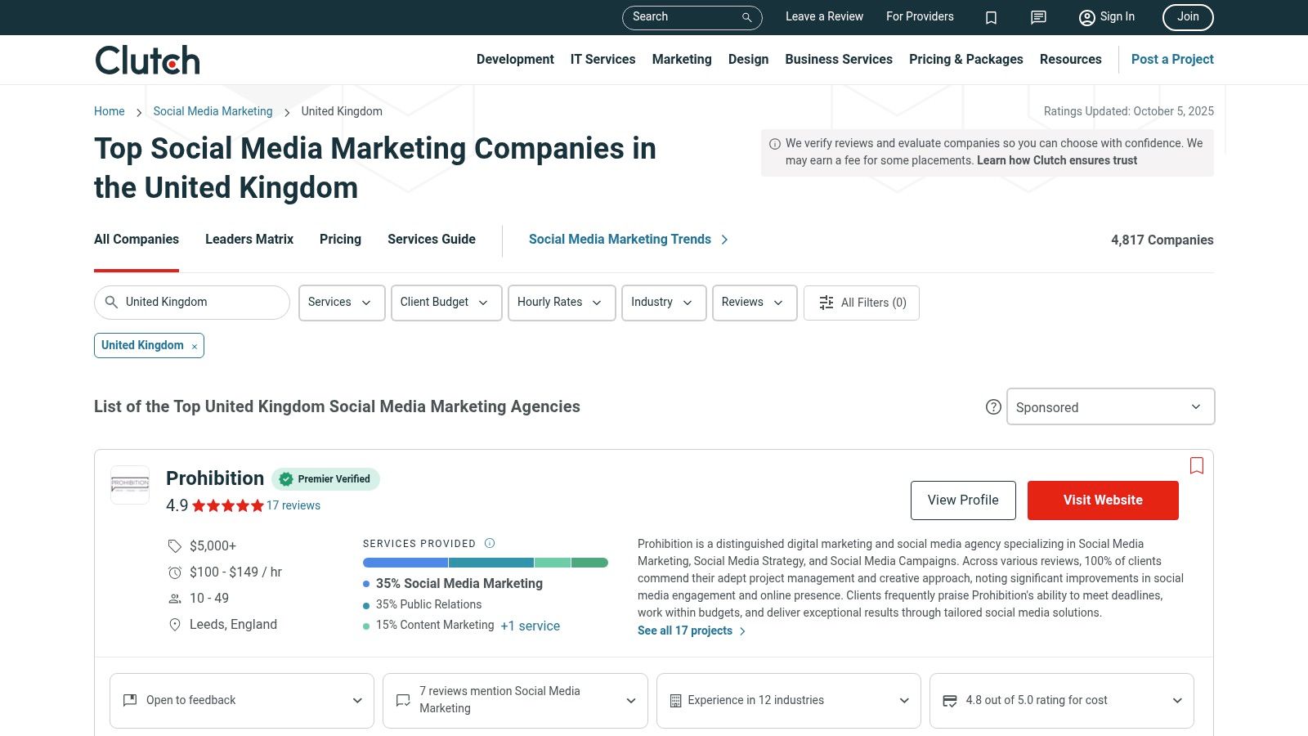Open the messages icon in header
The height and width of the screenshot is (736, 1308).
[x=1038, y=17]
